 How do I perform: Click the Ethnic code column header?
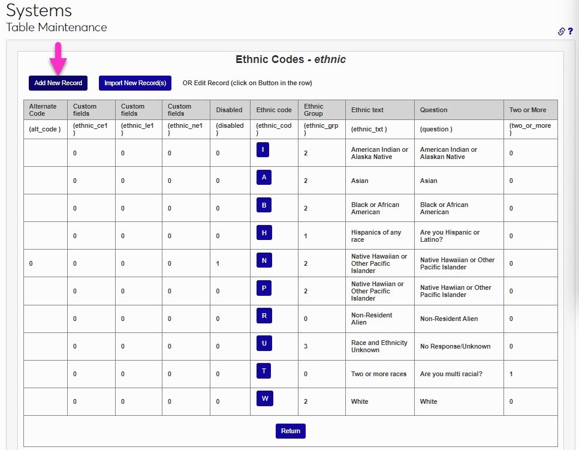click(274, 110)
